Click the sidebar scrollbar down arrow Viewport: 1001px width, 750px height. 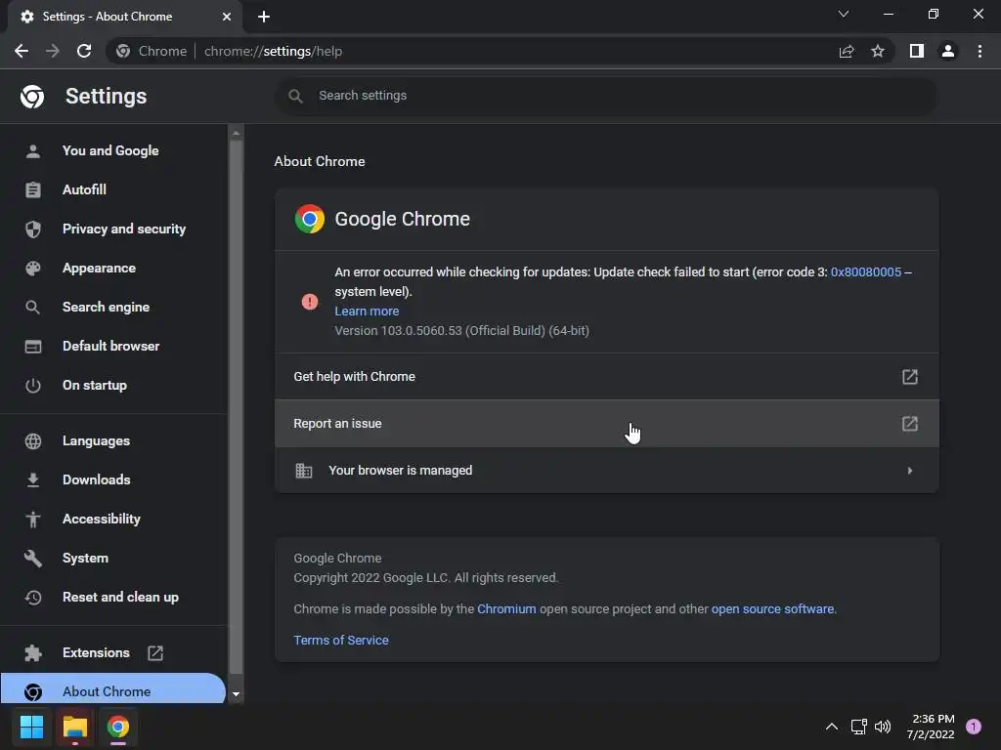tap(237, 694)
